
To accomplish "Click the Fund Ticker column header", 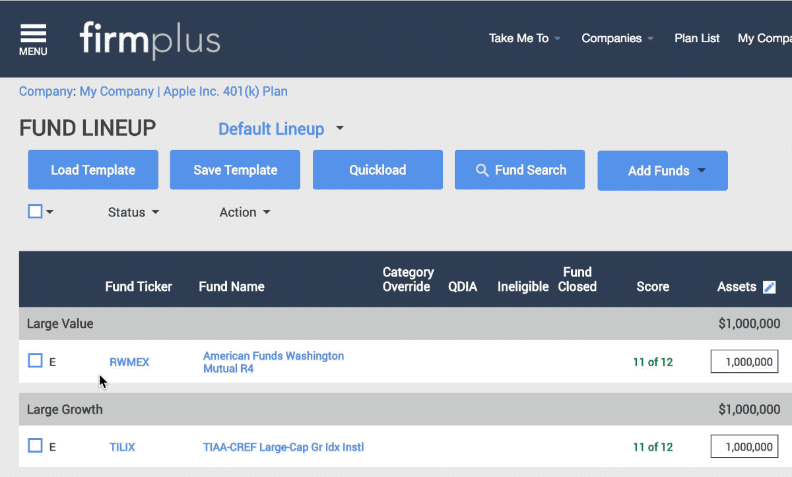I will (139, 287).
